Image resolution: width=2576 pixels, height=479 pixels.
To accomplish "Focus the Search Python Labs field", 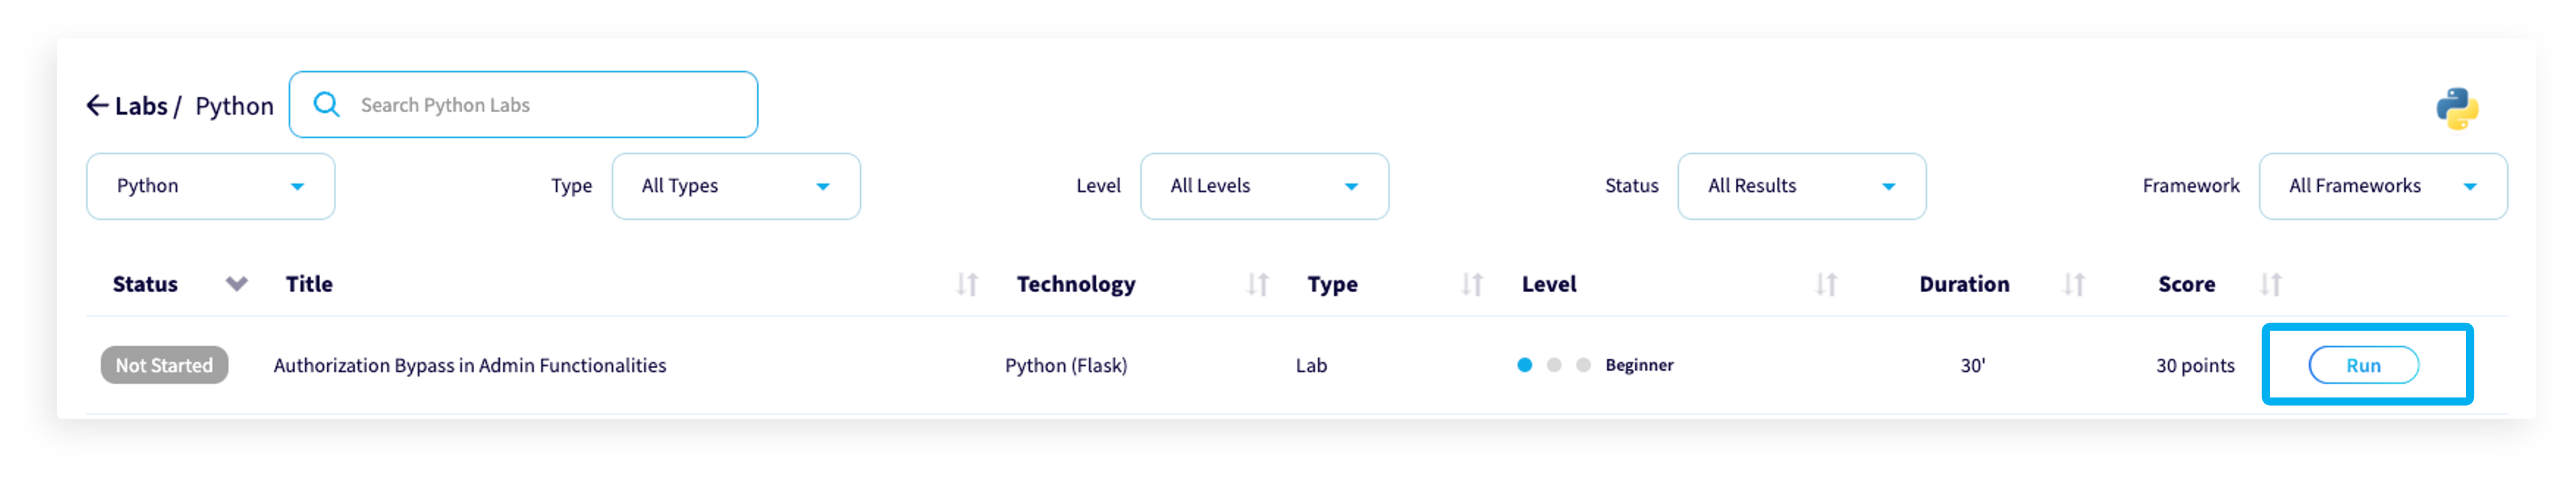I will click(x=523, y=104).
